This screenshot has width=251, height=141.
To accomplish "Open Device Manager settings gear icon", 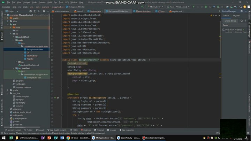I will point(241,11).
